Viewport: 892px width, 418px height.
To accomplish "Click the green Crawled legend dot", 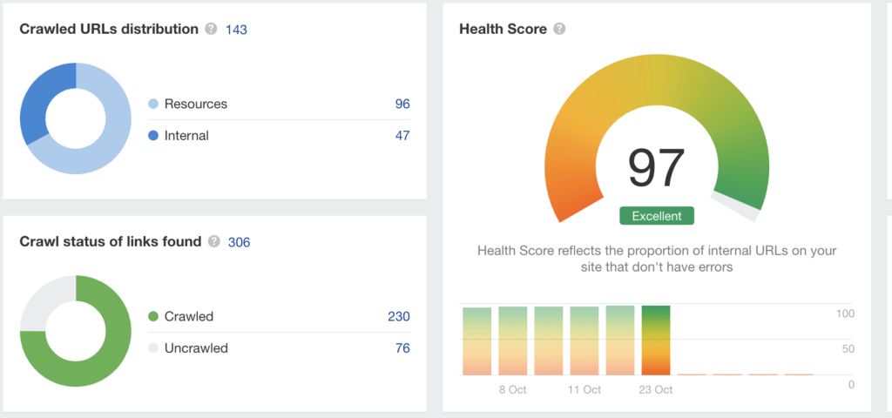I will coord(153,316).
